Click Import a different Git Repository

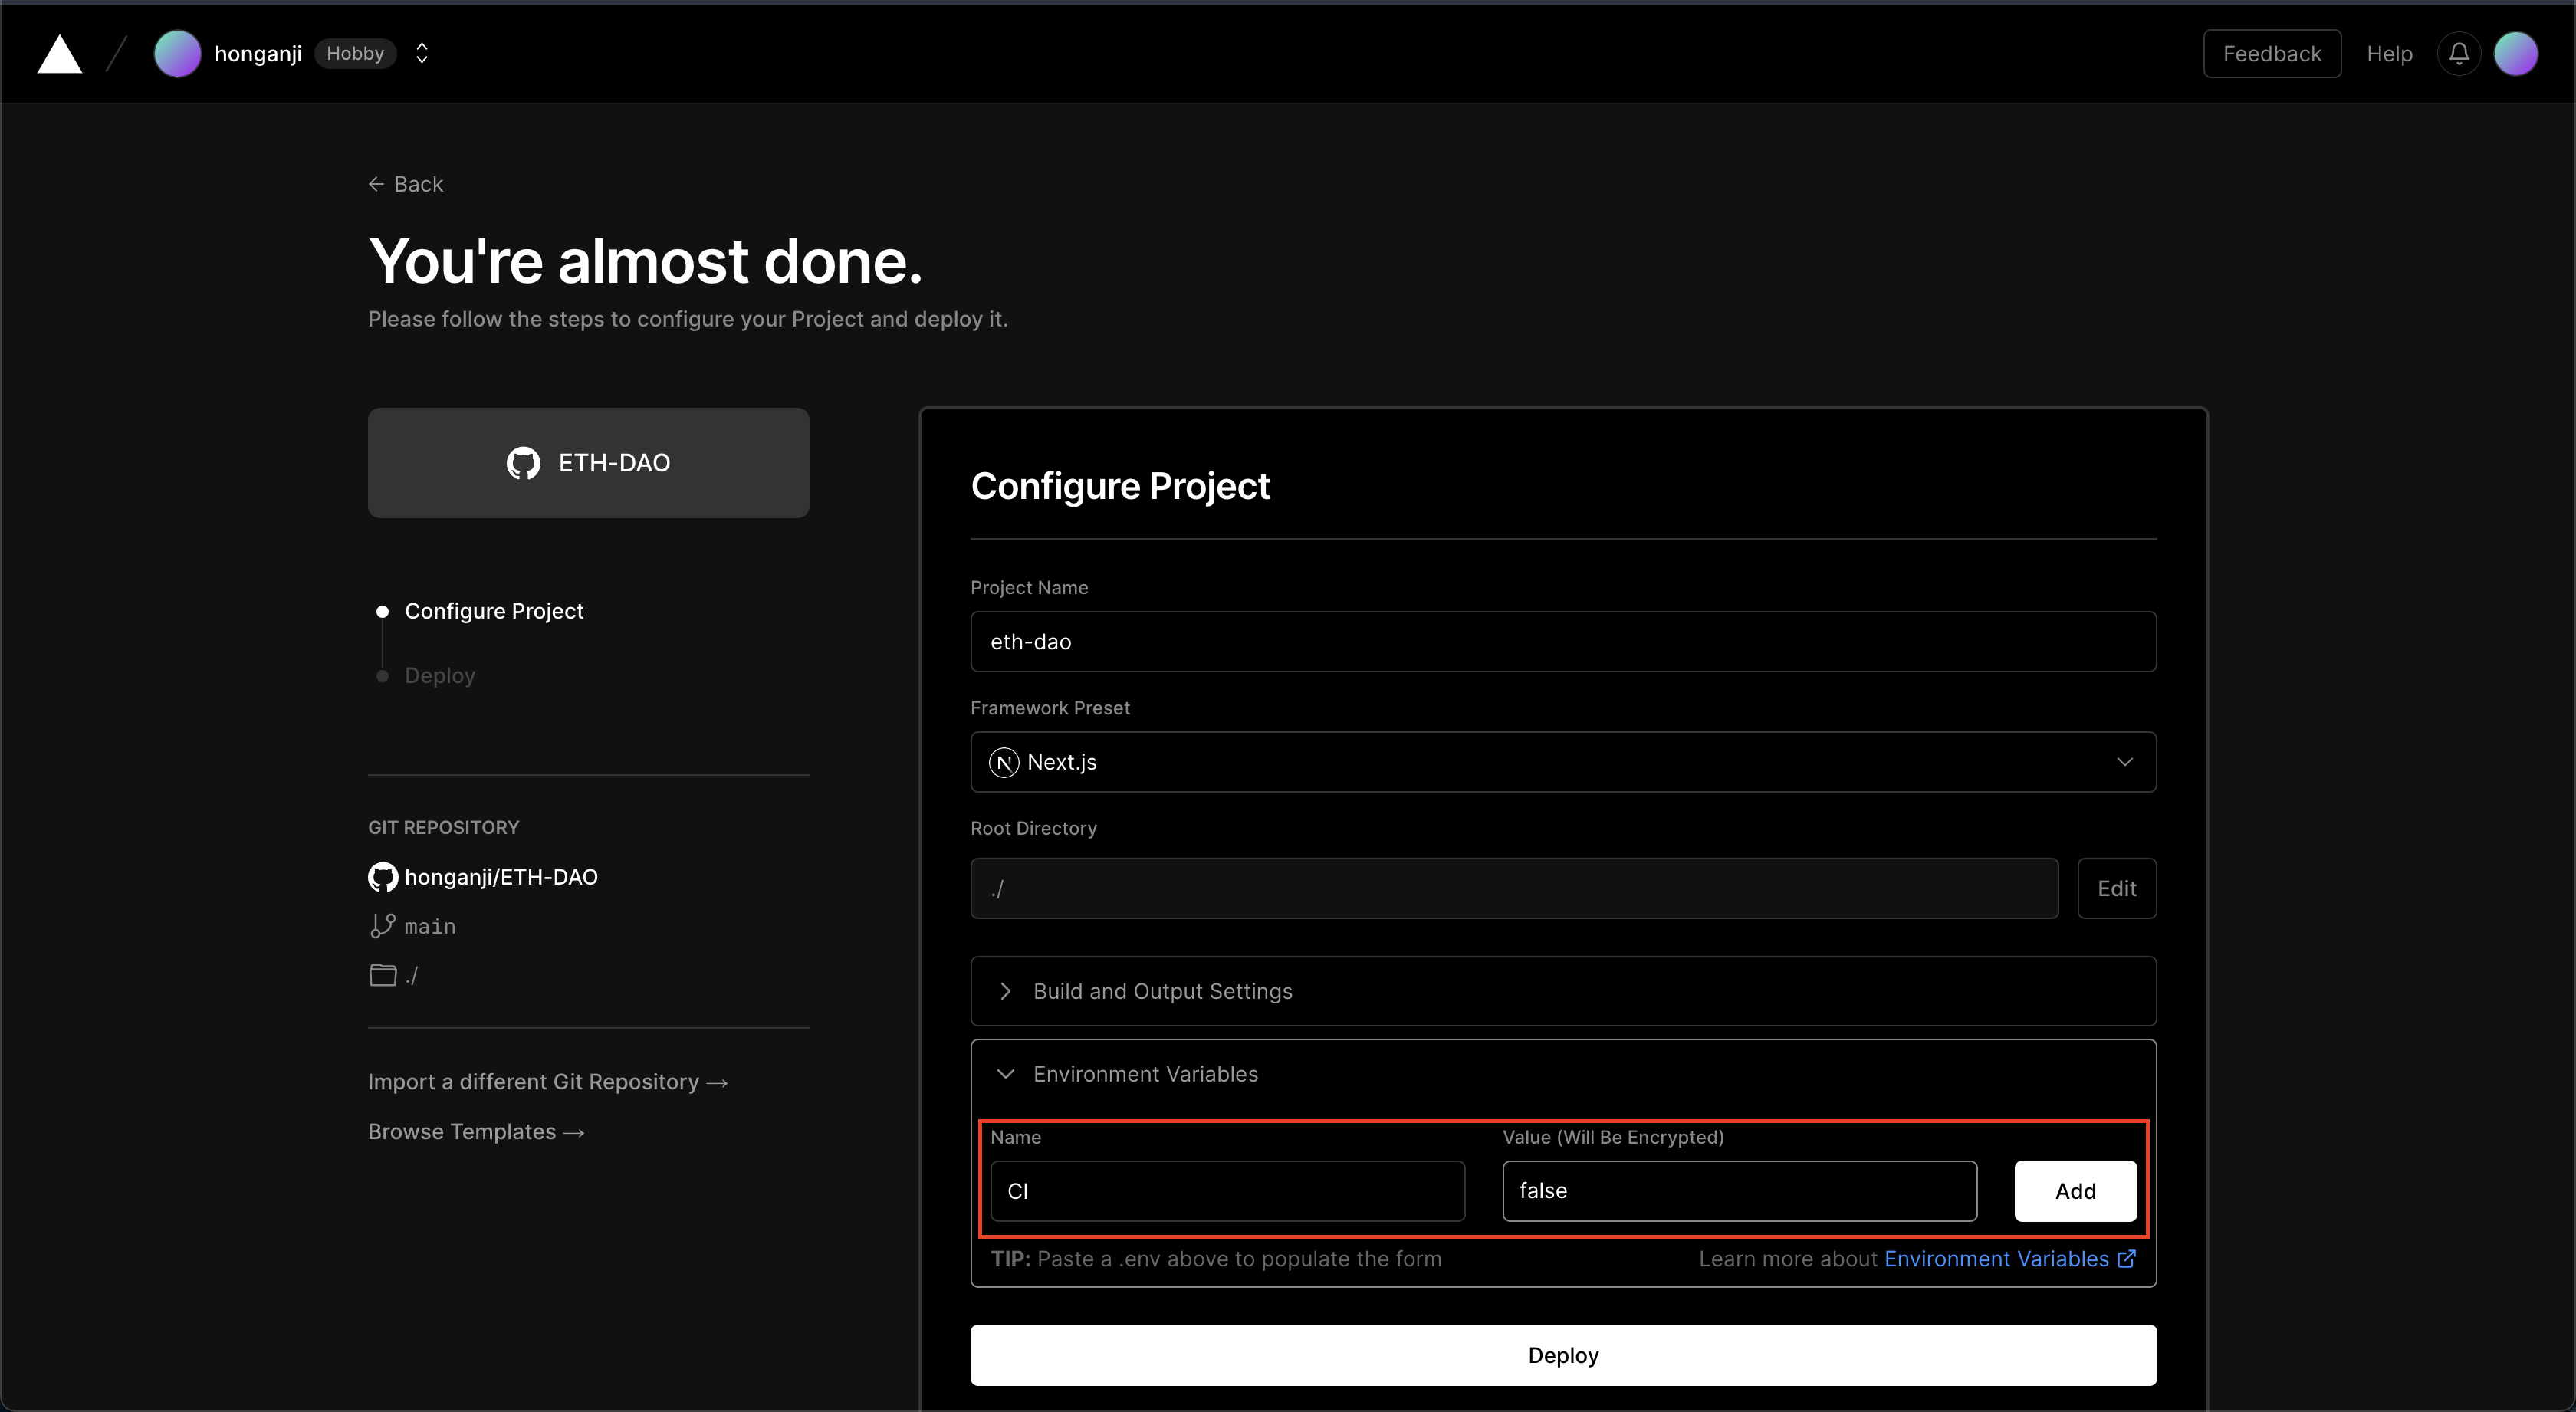pyautogui.click(x=548, y=1082)
